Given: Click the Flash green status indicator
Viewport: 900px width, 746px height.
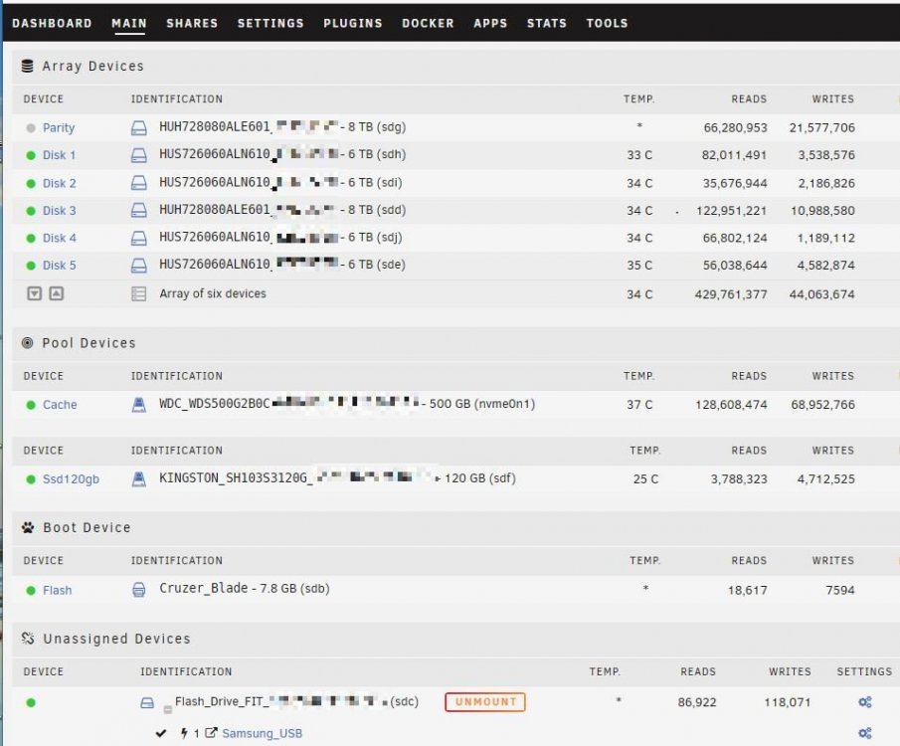Looking at the screenshot, I should pyautogui.click(x=31, y=591).
